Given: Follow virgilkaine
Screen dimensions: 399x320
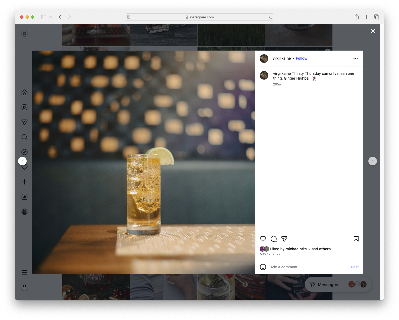Looking at the screenshot, I should [x=301, y=58].
